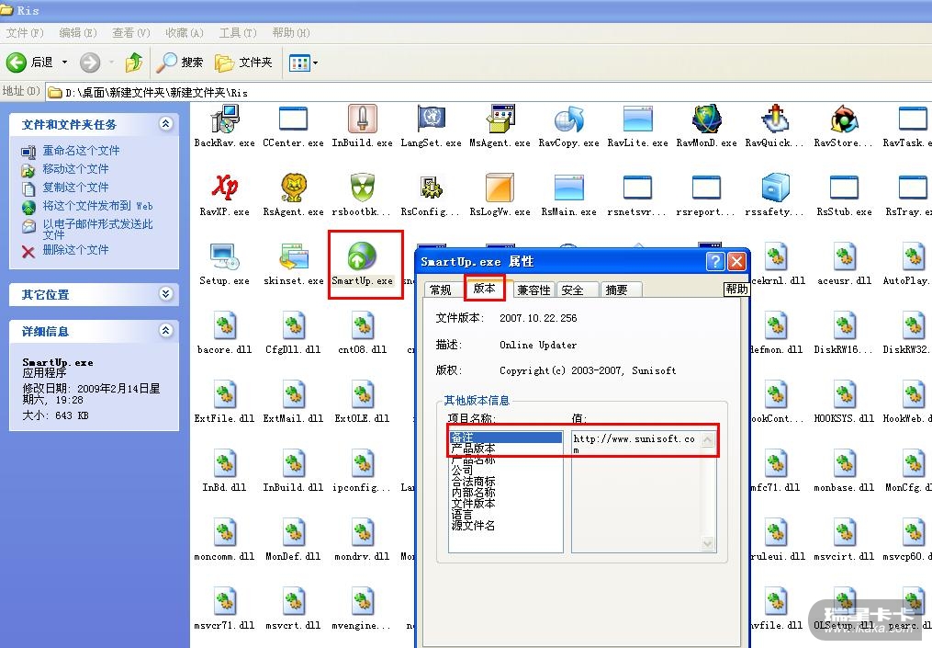Image resolution: width=932 pixels, height=648 pixels.
Task: Select the bacore.dll file icon
Action: 225,325
